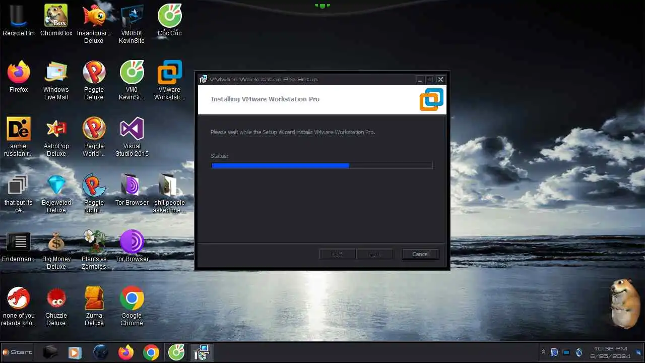Click the installation status progress bar

(x=321, y=165)
